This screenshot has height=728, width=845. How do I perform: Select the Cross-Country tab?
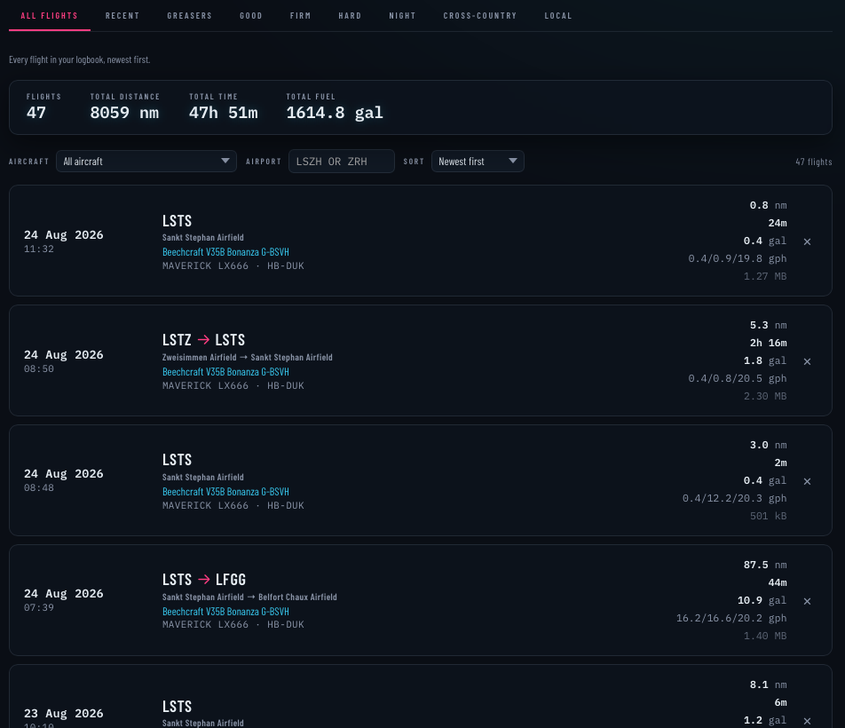coord(479,16)
